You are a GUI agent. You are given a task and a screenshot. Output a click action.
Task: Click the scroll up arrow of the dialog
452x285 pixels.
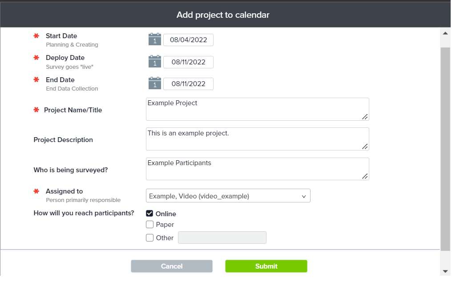pyautogui.click(x=445, y=33)
